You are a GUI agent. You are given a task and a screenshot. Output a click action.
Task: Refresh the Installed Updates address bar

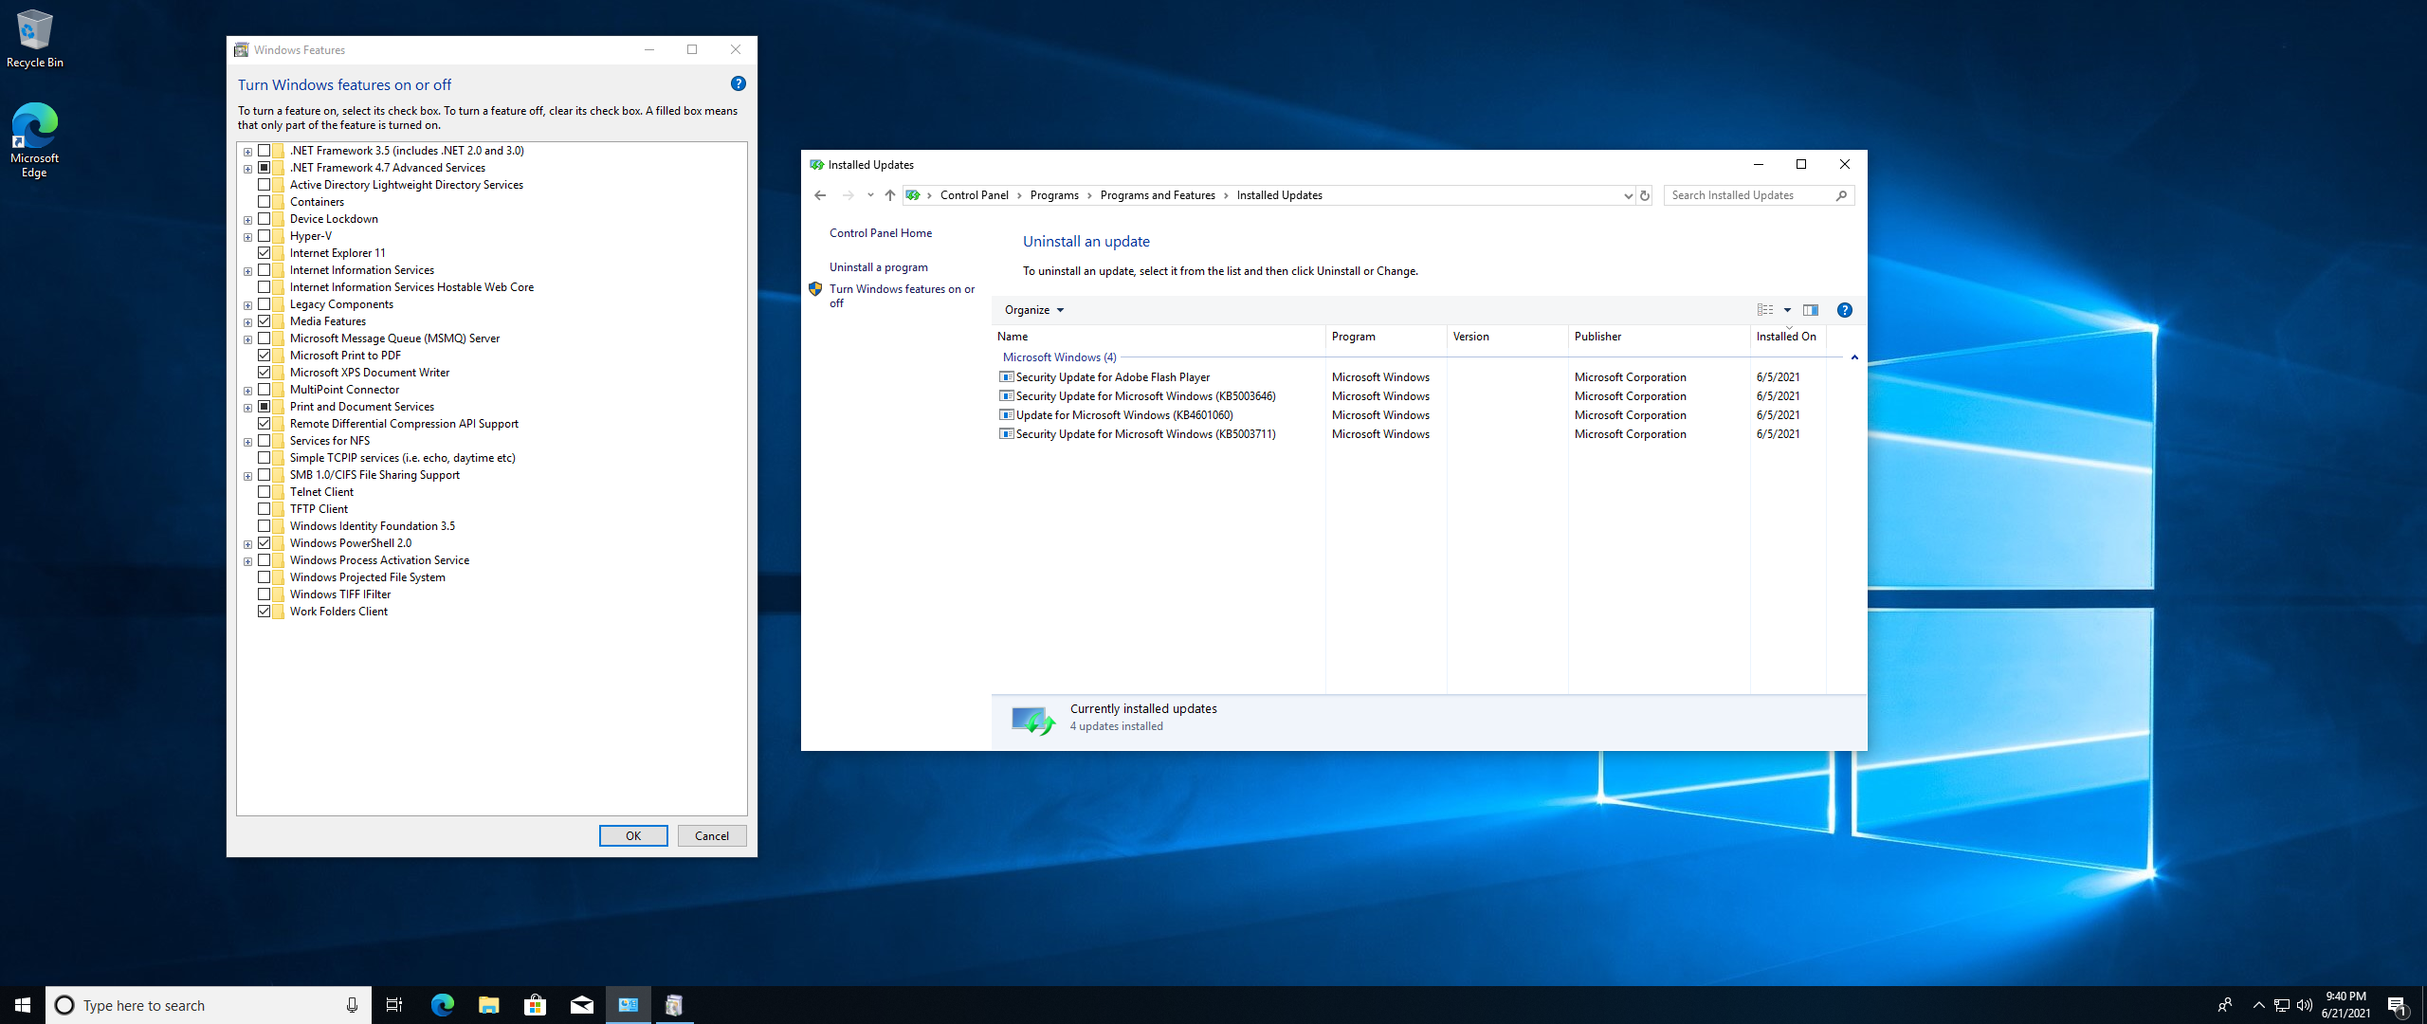[x=1645, y=195]
